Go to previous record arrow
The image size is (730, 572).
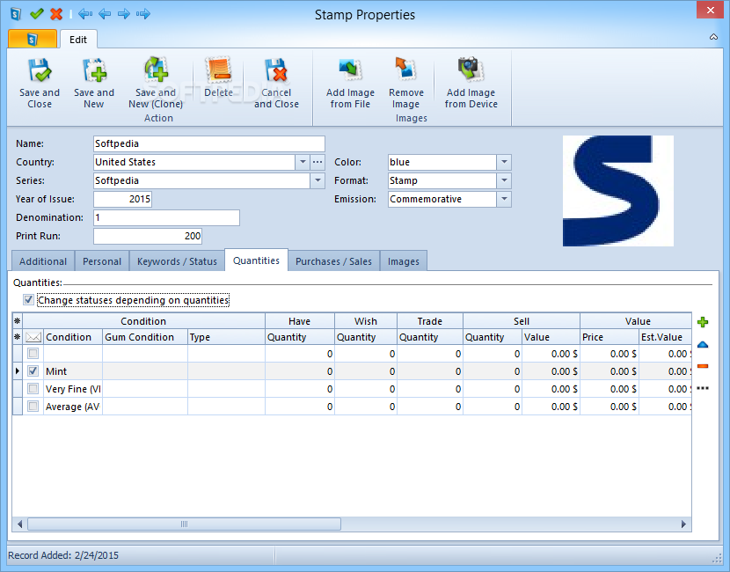click(x=105, y=14)
